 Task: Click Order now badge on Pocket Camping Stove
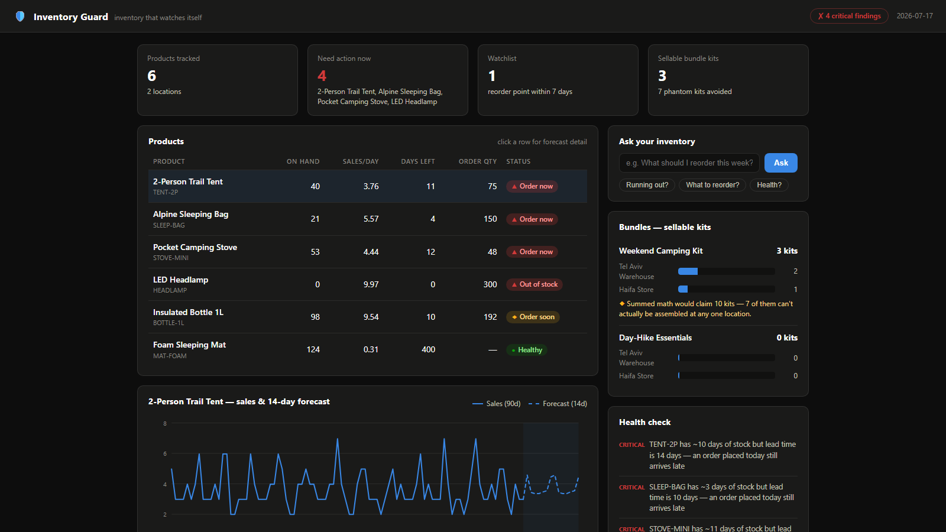(x=532, y=252)
